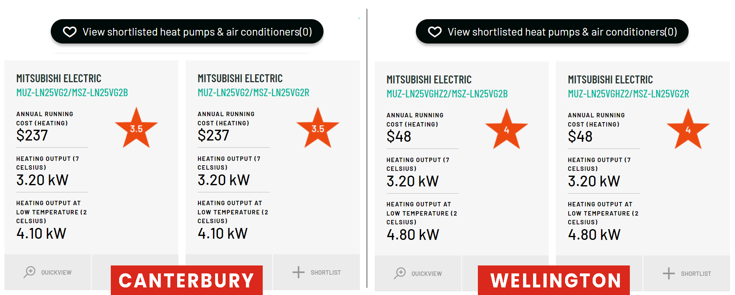Click Canterbury Quickview magnifier icon
Screen dimensions: 735x295
coord(30,272)
